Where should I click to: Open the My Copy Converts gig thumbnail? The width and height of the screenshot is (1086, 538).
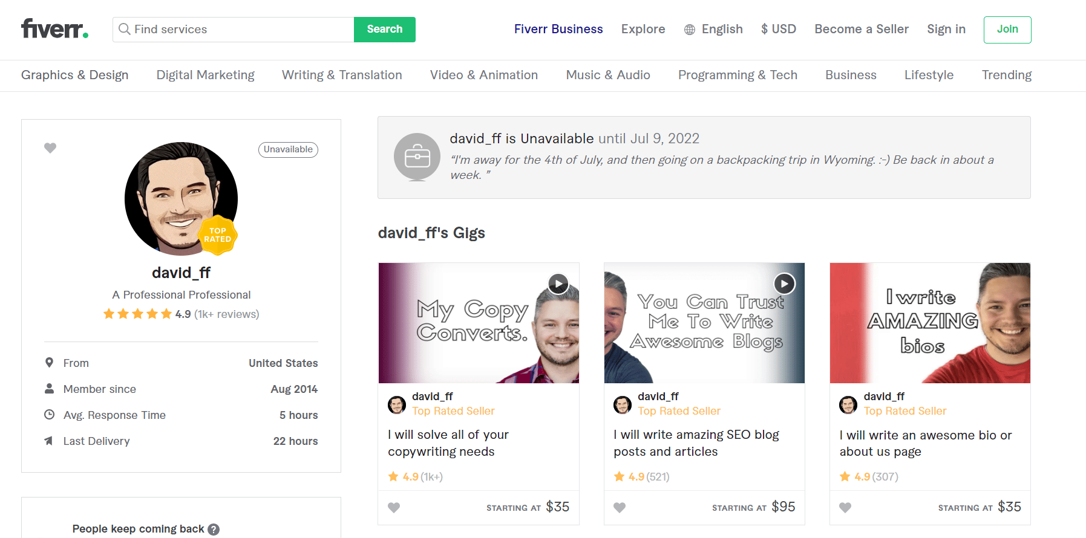479,323
